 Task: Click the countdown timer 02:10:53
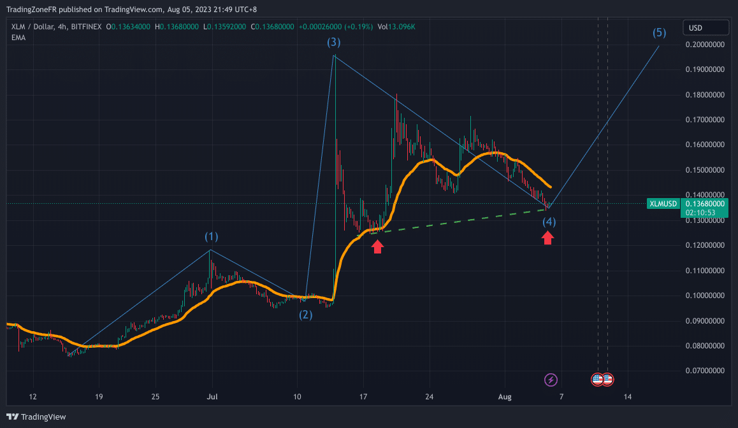point(700,213)
